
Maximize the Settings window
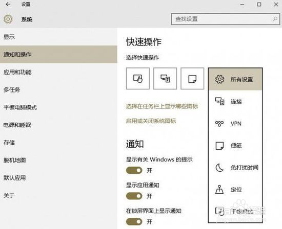pyautogui.click(x=259, y=4)
